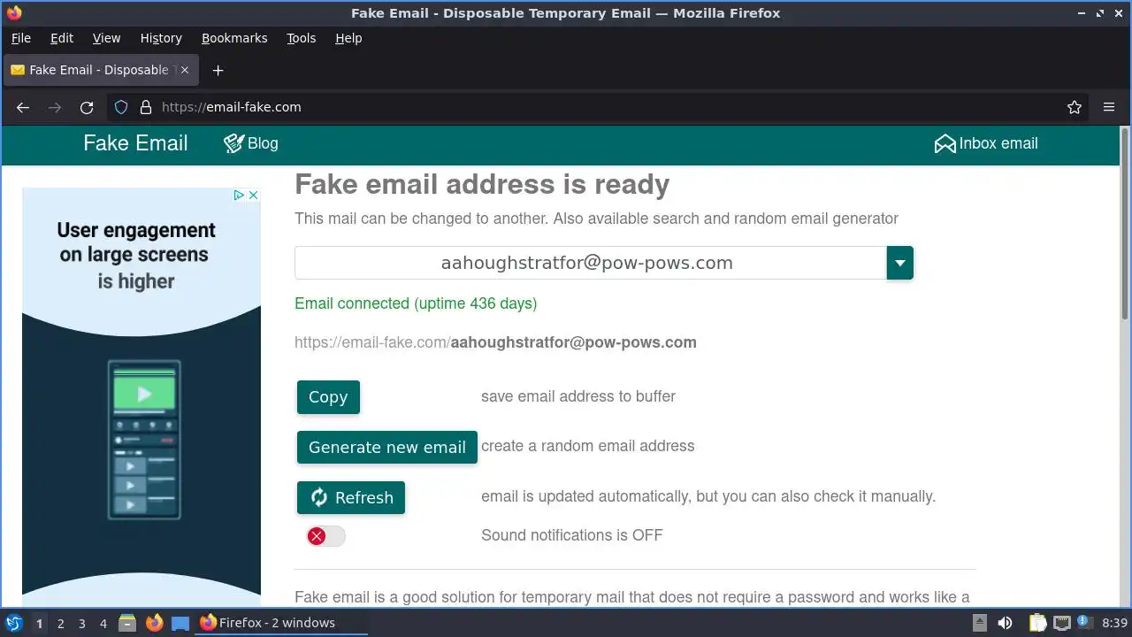
Task: Open the File menu
Action: coord(20,38)
